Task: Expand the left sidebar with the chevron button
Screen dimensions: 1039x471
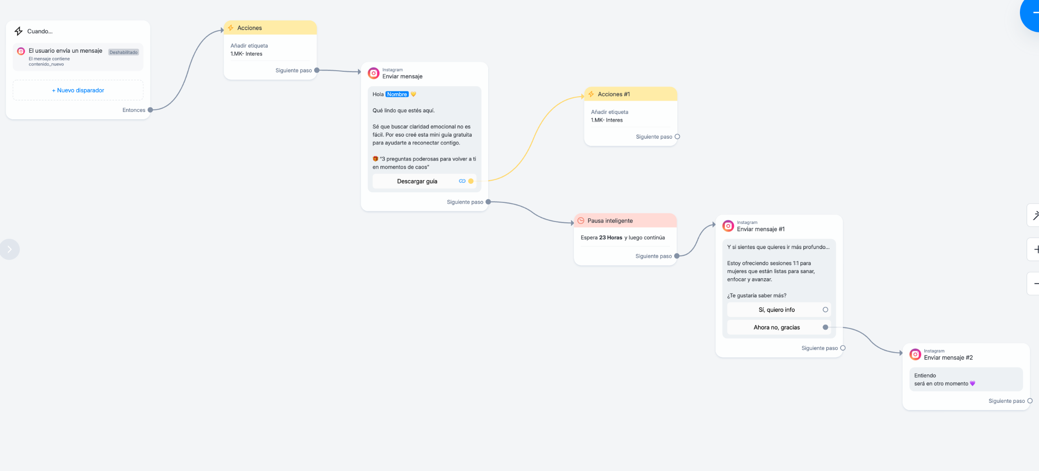Action: [x=10, y=249]
